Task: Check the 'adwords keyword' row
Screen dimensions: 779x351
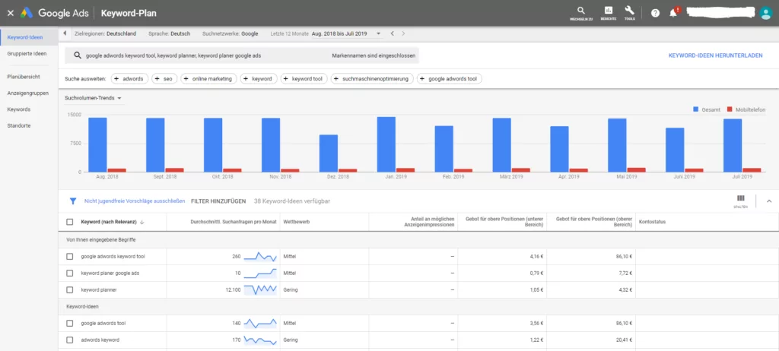Action: click(x=70, y=340)
